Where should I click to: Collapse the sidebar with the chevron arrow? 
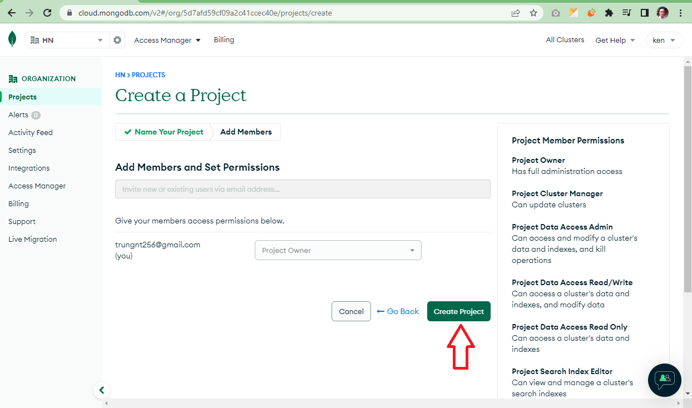click(x=102, y=390)
